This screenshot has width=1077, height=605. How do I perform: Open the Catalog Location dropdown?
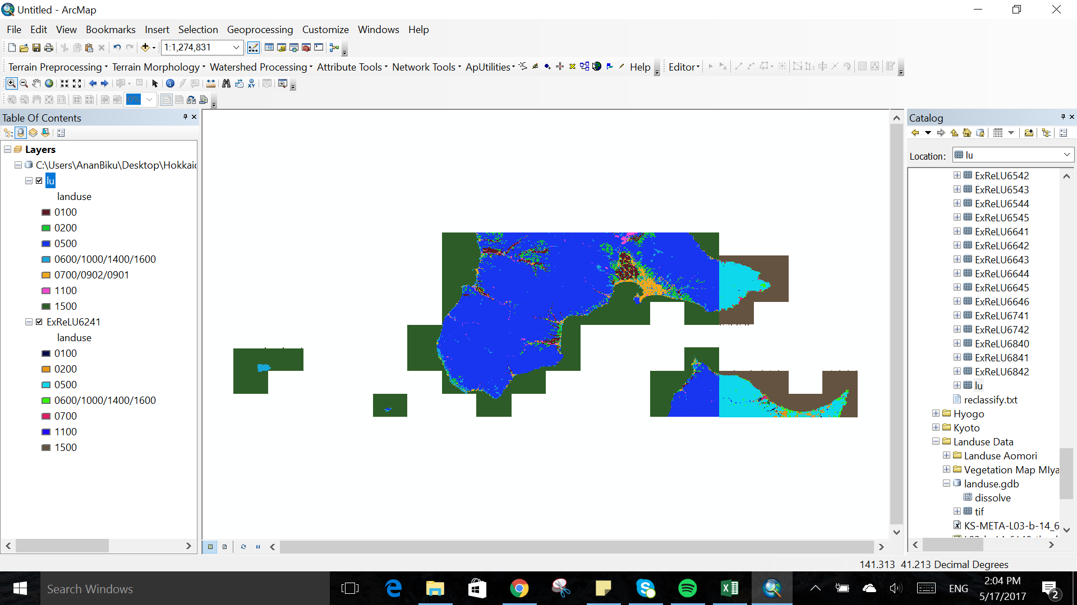click(1066, 155)
